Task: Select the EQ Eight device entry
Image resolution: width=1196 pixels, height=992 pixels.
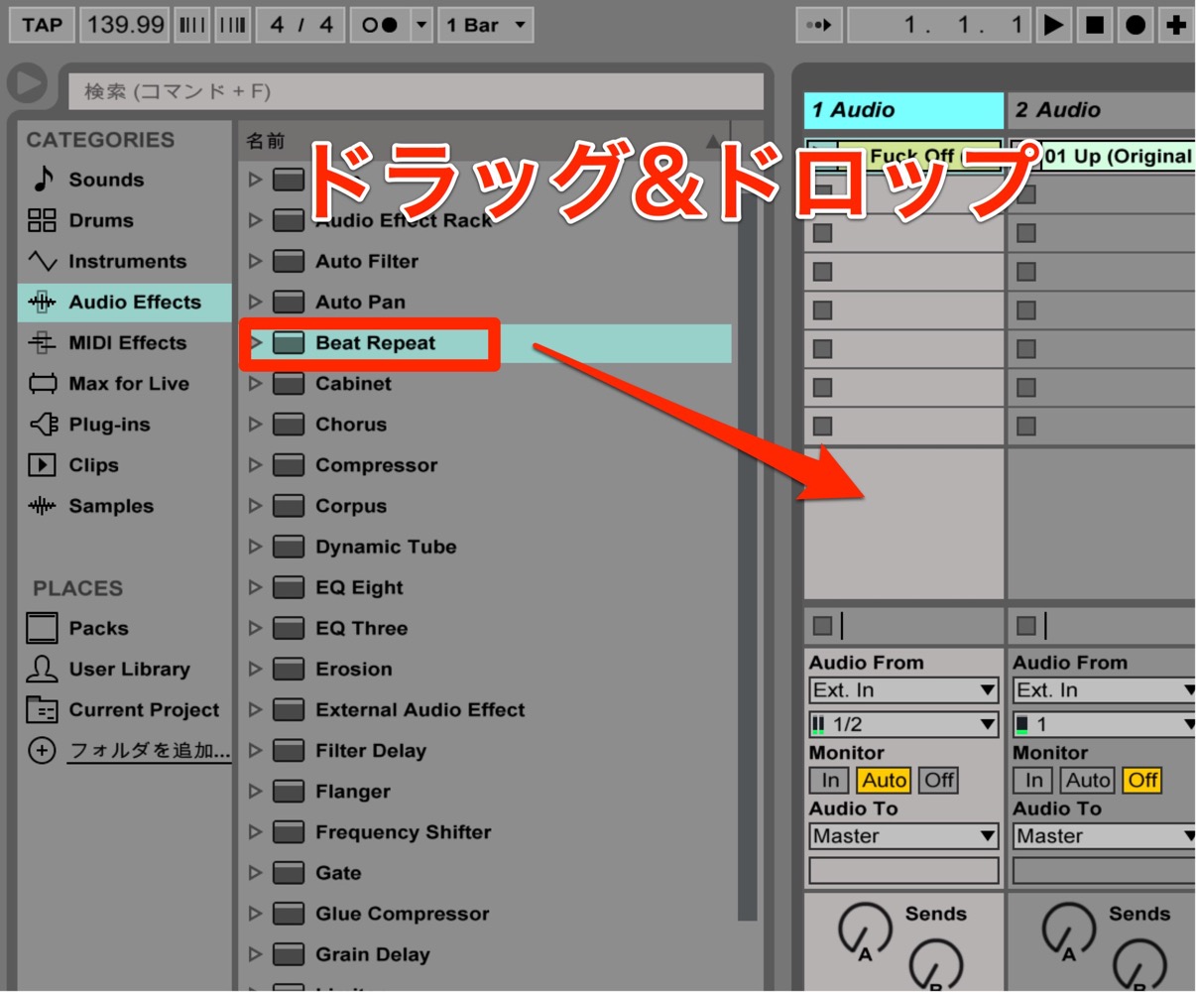Action: 486,586
